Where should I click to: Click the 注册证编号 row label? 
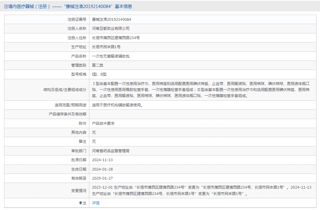(x=77, y=19)
